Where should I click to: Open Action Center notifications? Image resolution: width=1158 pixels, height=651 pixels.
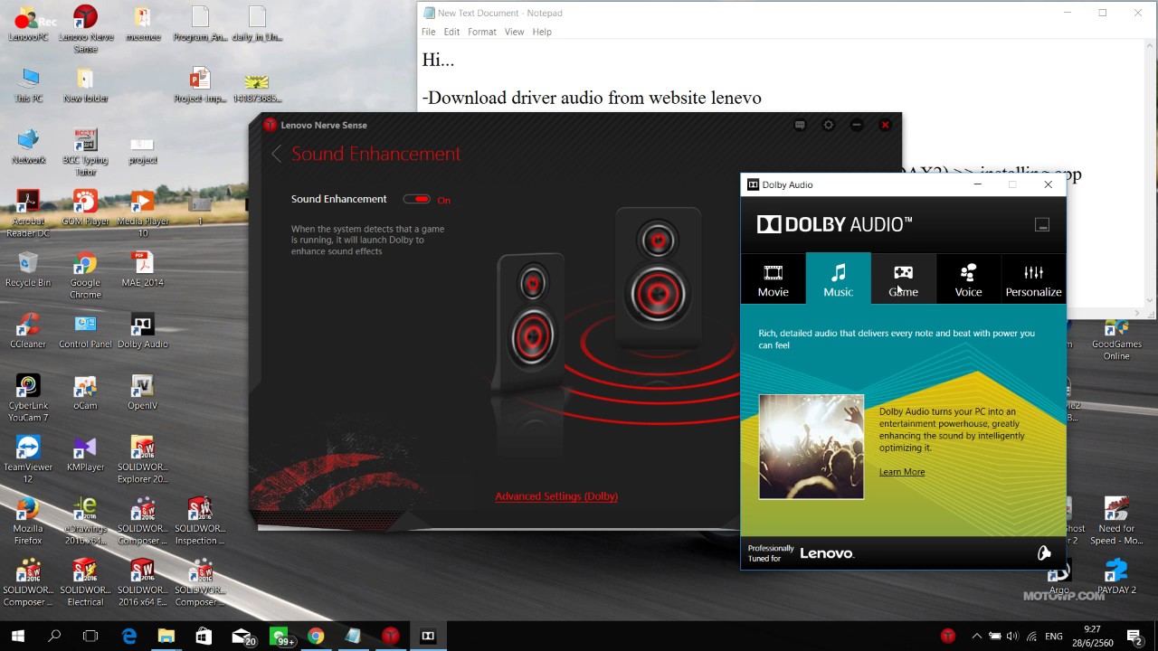[x=1134, y=637]
